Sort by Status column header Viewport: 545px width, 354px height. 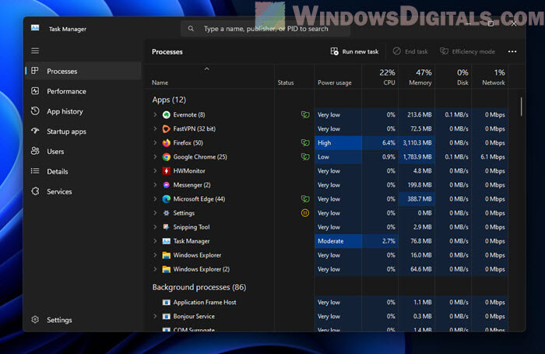(295, 76)
